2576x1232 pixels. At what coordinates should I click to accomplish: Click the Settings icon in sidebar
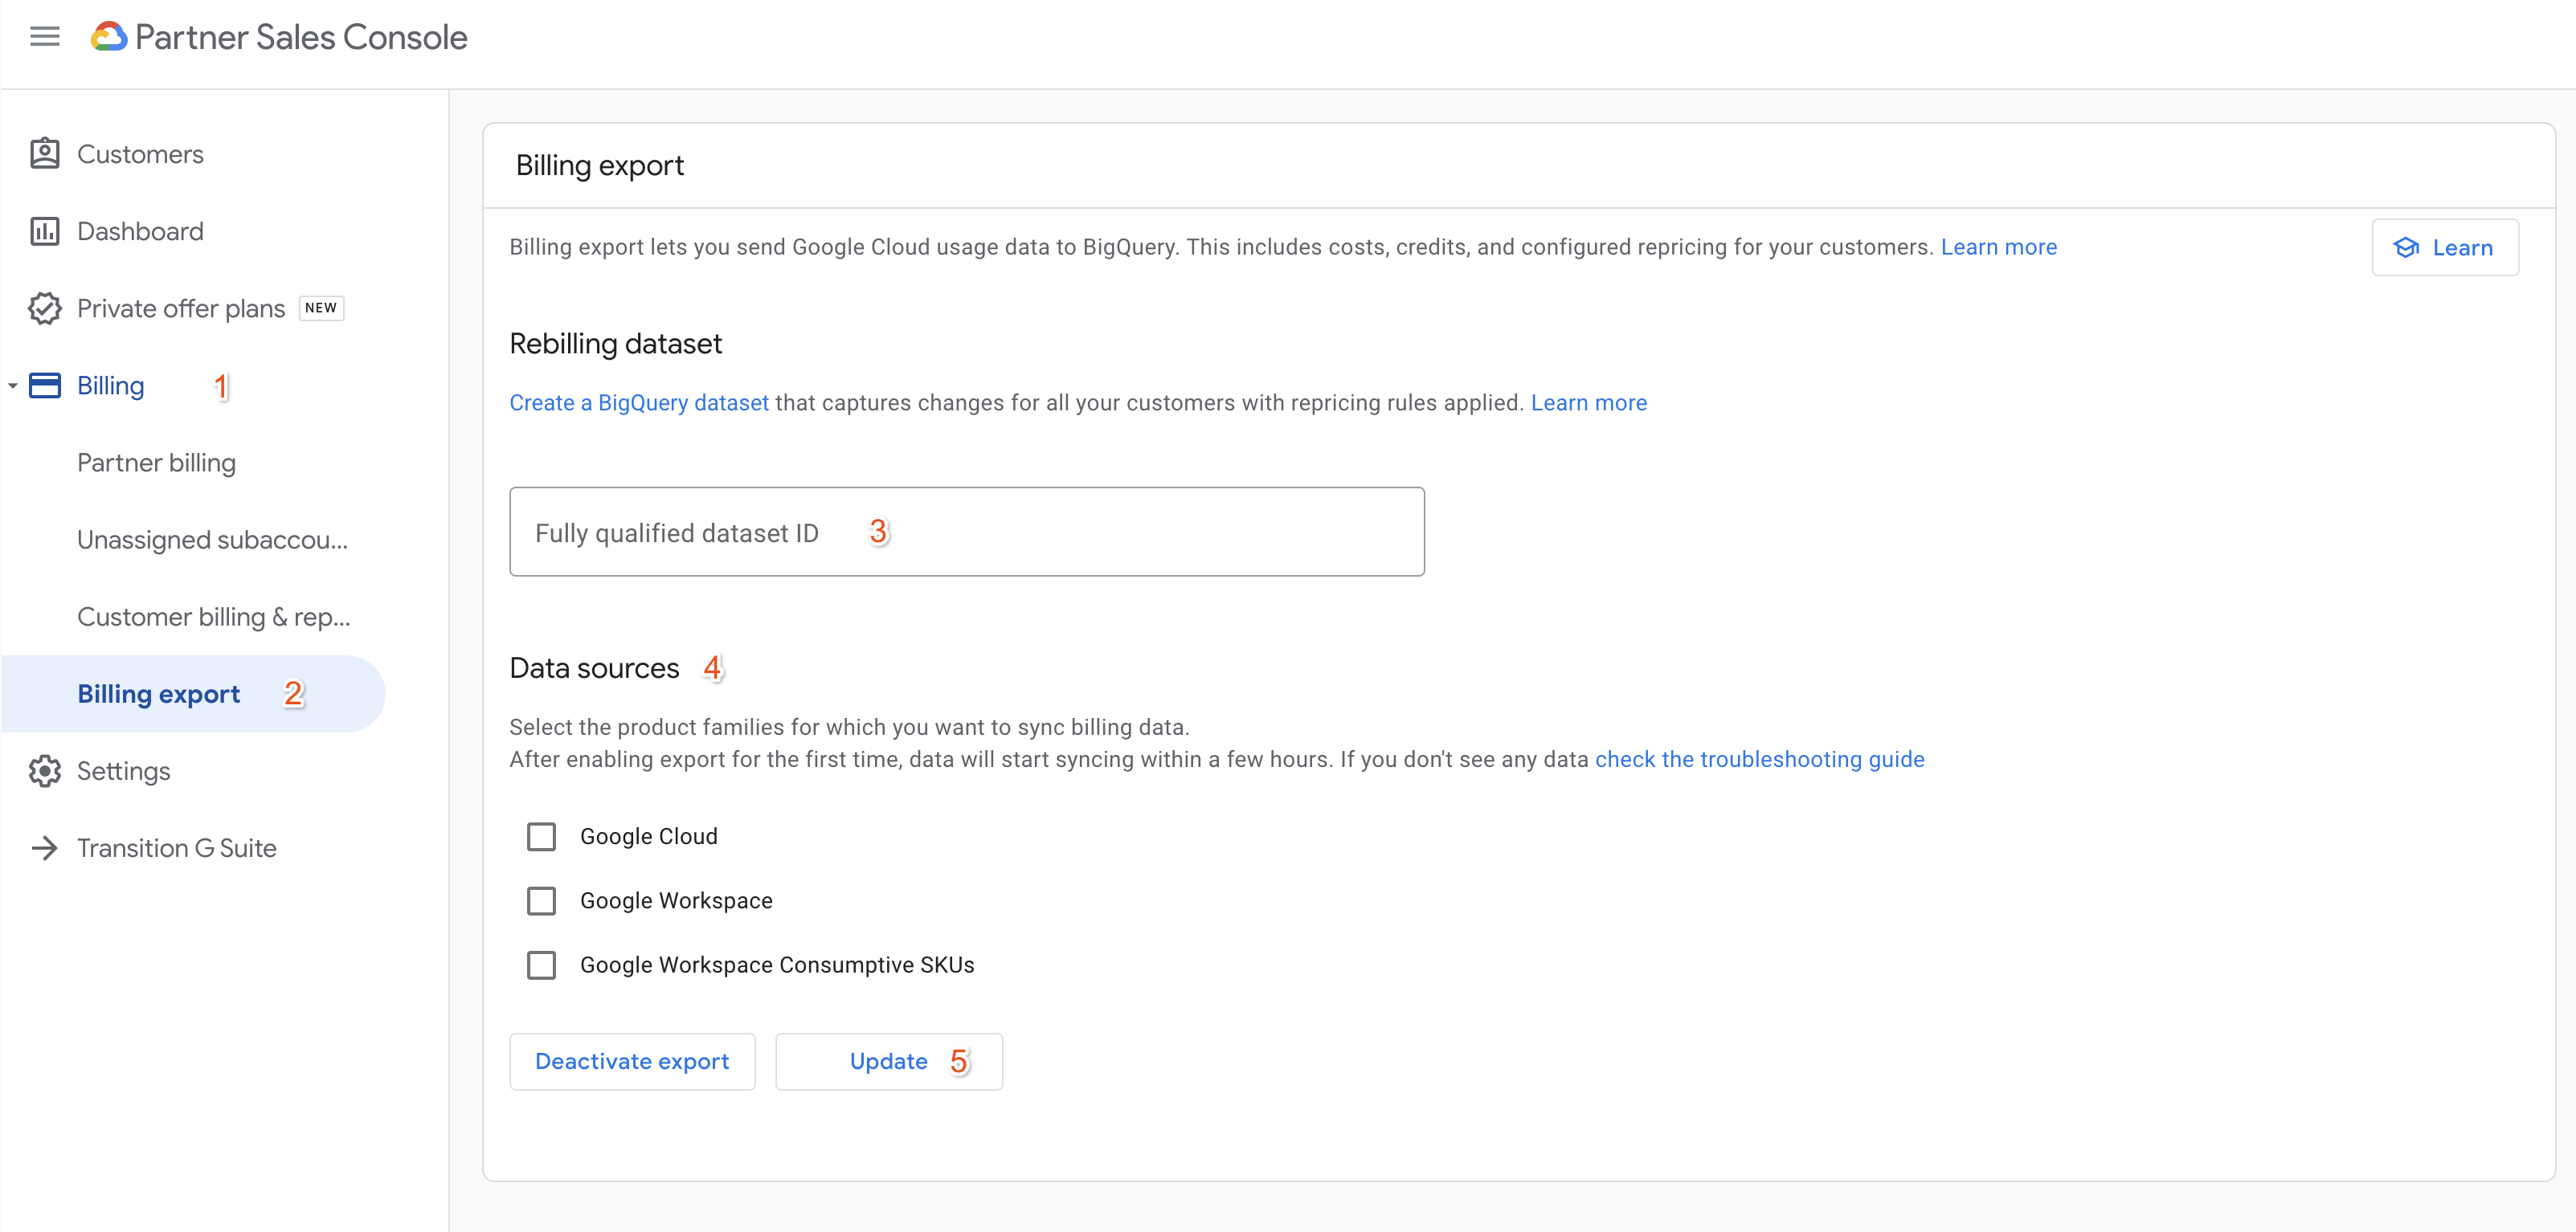point(46,770)
